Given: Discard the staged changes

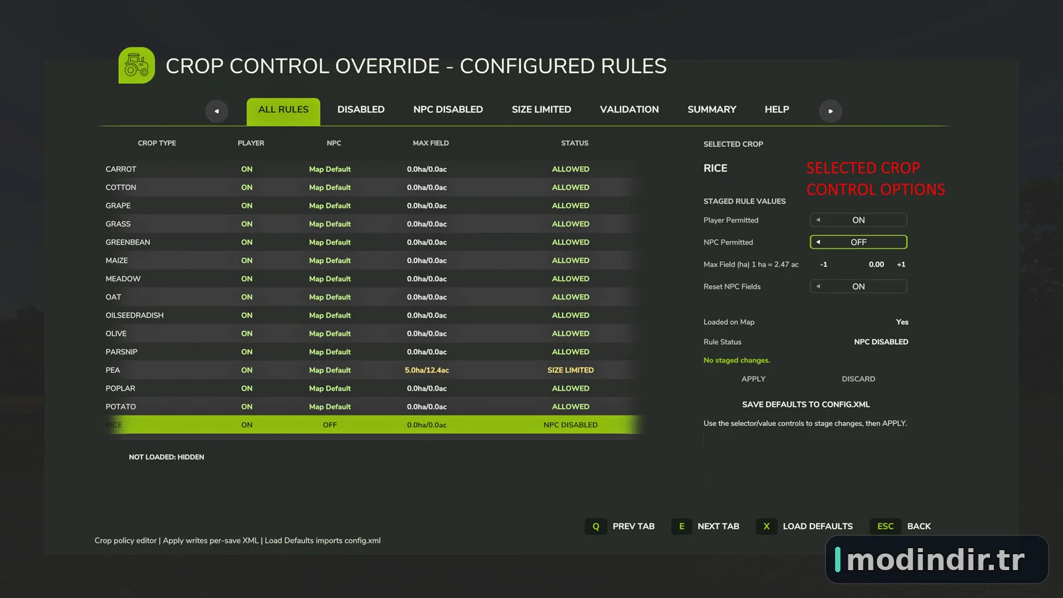Looking at the screenshot, I should click(858, 379).
